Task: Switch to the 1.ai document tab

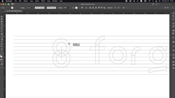Action: [x=14, y=11]
